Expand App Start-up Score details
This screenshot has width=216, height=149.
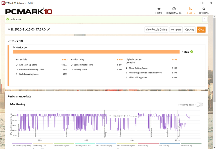pos(17,65)
